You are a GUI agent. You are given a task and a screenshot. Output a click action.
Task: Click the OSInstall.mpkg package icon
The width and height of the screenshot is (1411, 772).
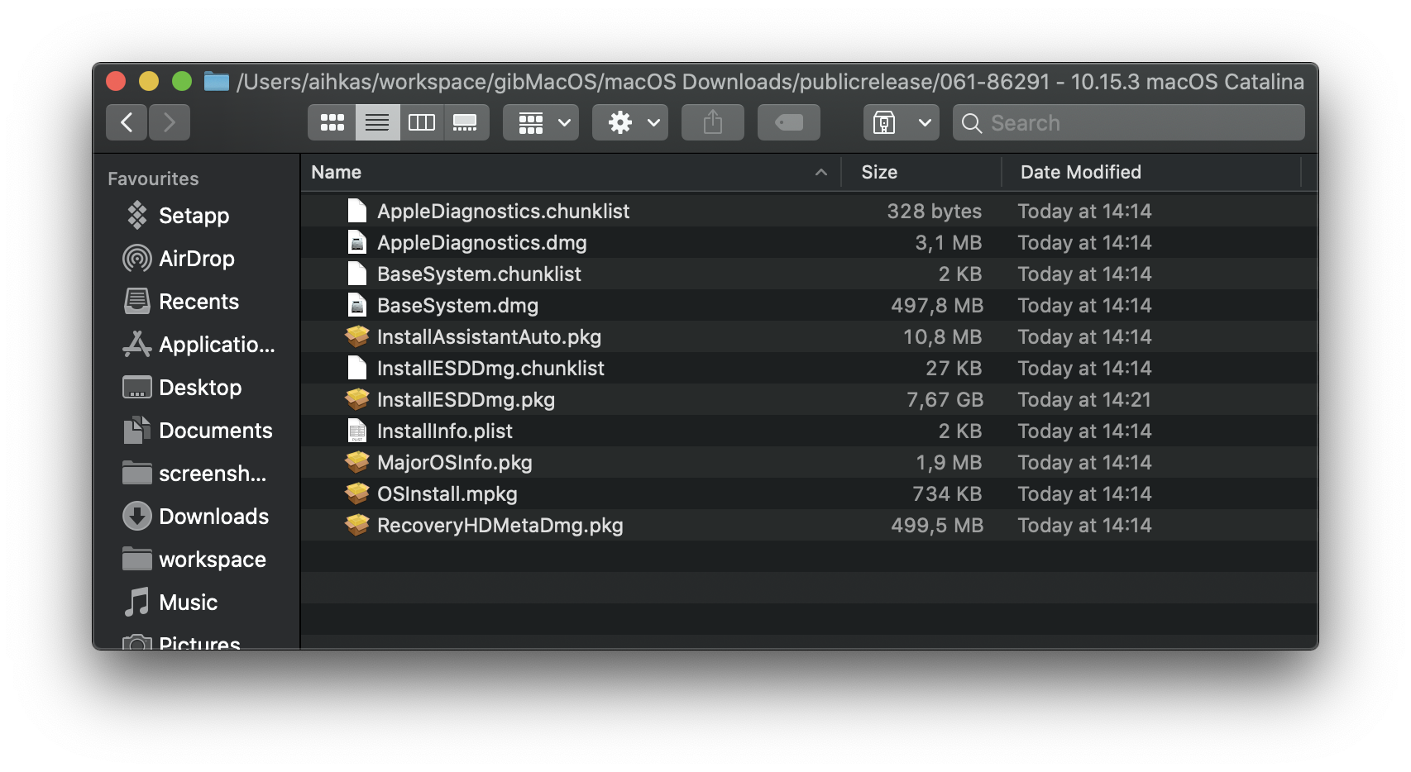[357, 493]
